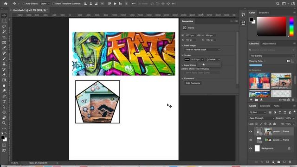
Task: Open the Auto-Select Layer dropdown
Action: 45,4
